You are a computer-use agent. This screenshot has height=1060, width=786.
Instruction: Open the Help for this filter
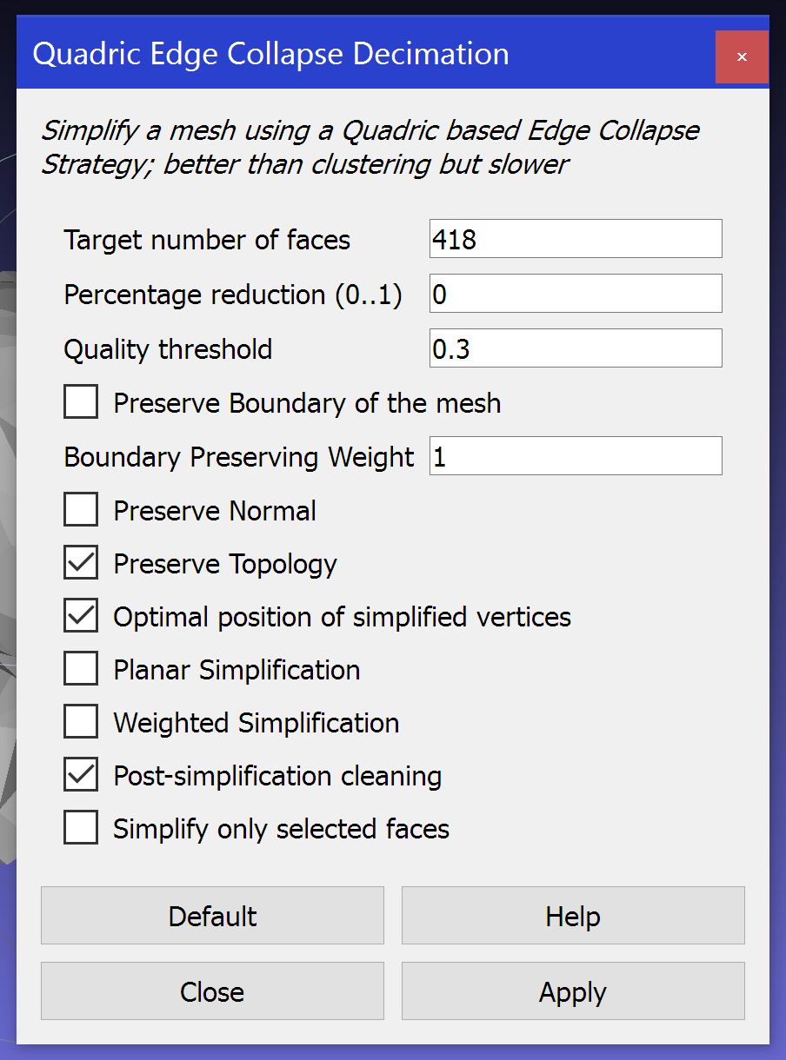(572, 916)
